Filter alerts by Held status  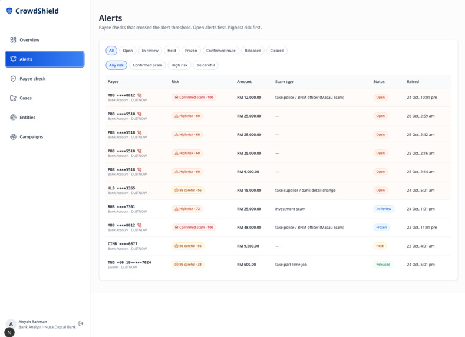(172, 51)
